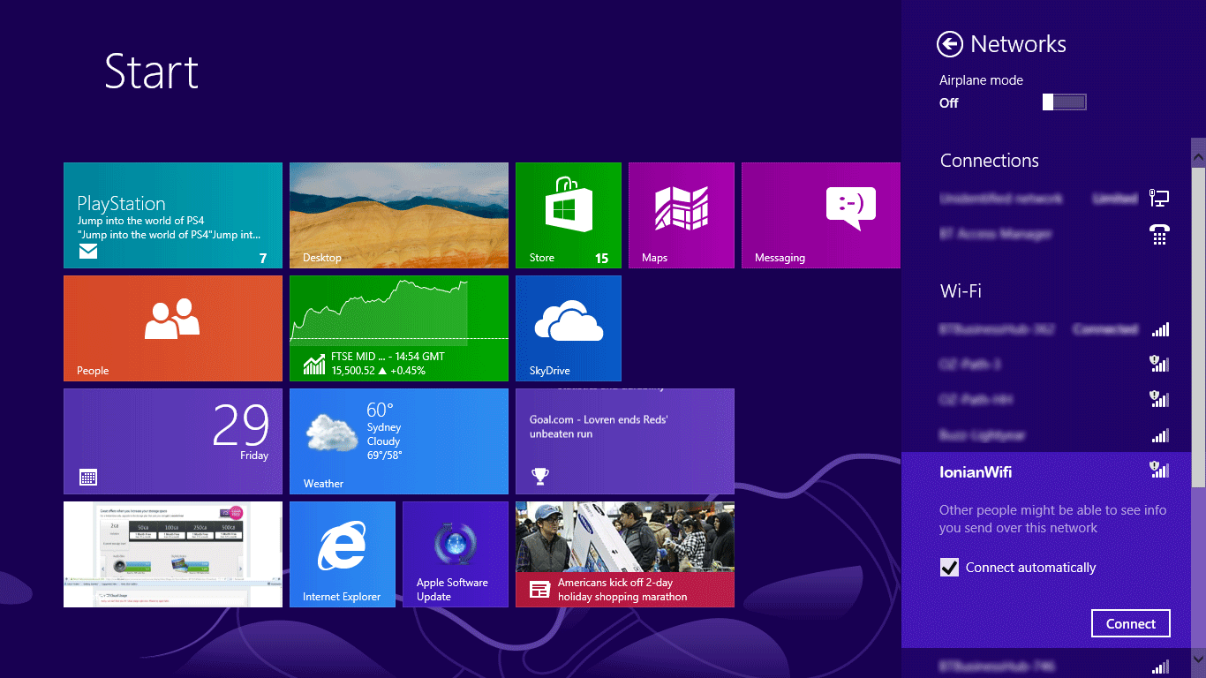
Task: Click the news icon on the shopping marathon tile
Action: (539, 590)
